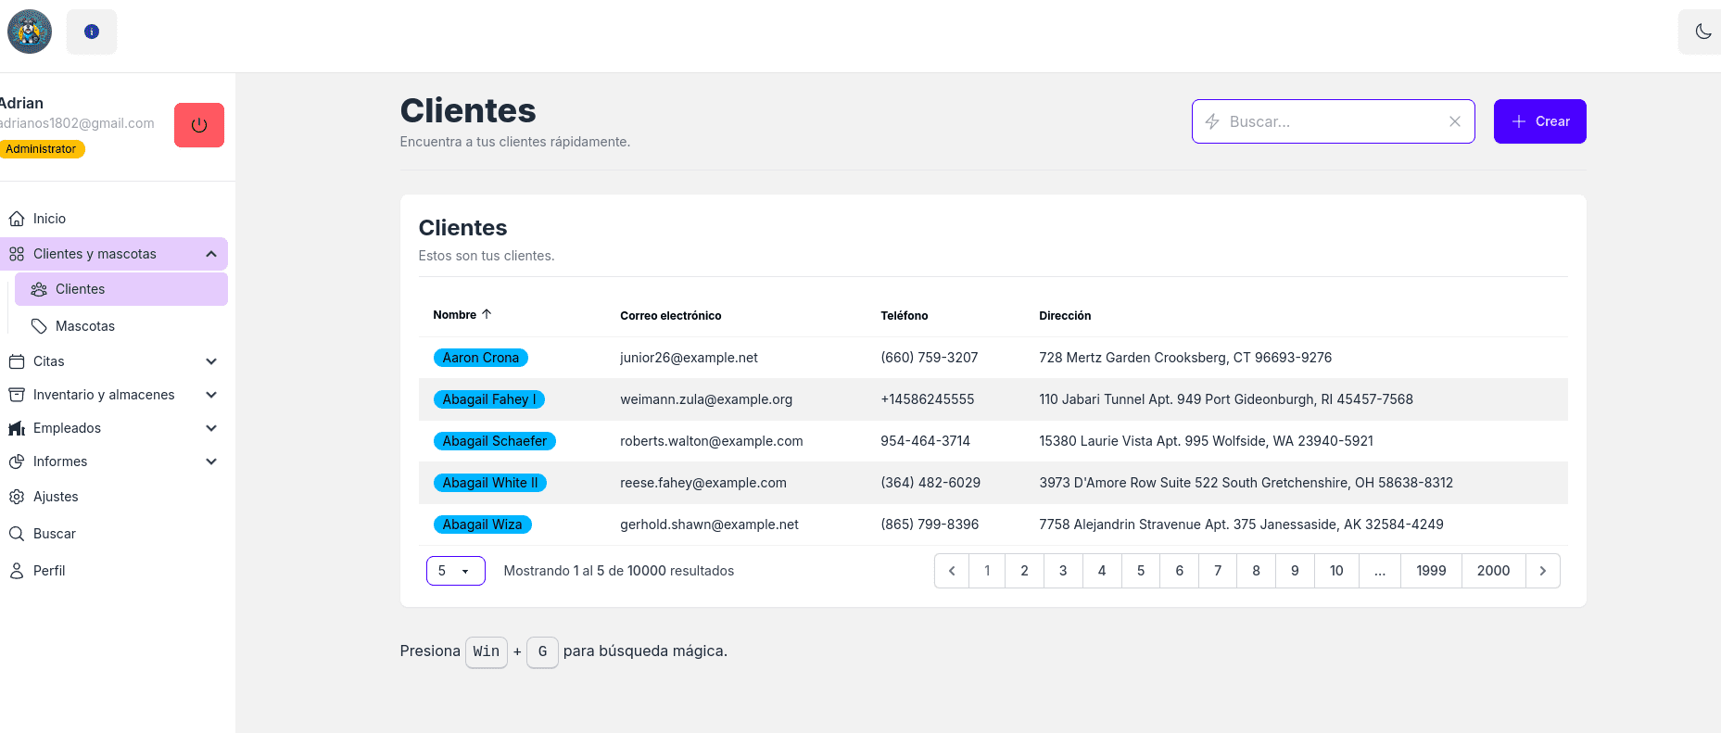Open client Abagail White II

490,483
